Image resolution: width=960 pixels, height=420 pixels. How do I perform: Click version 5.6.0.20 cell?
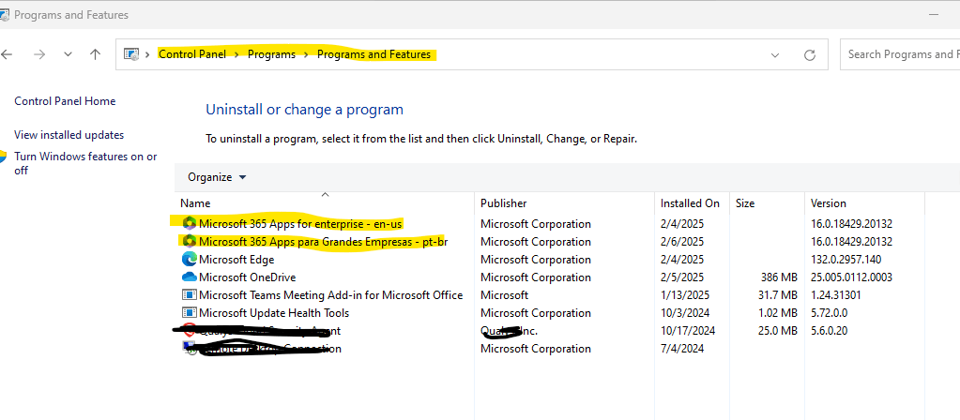829,330
